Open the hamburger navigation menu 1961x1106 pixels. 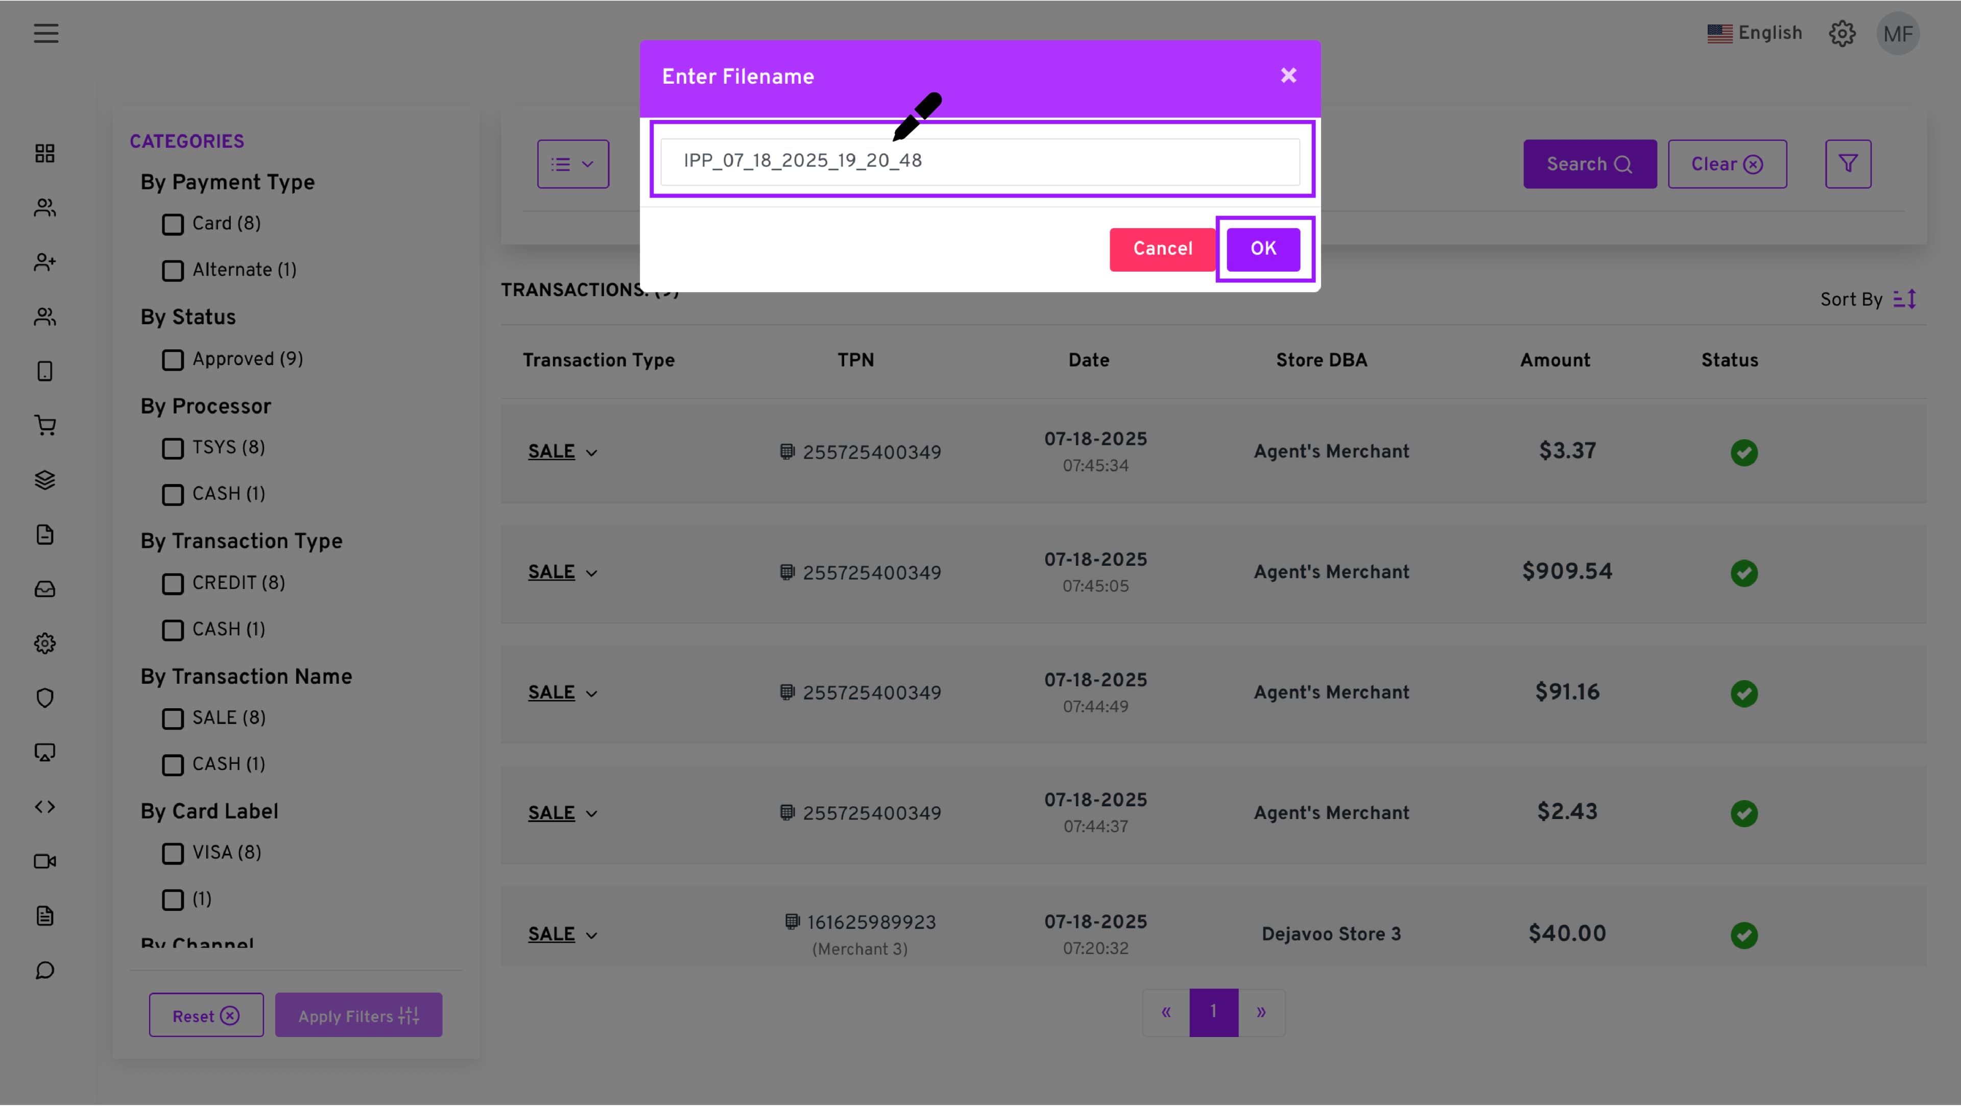coord(45,34)
